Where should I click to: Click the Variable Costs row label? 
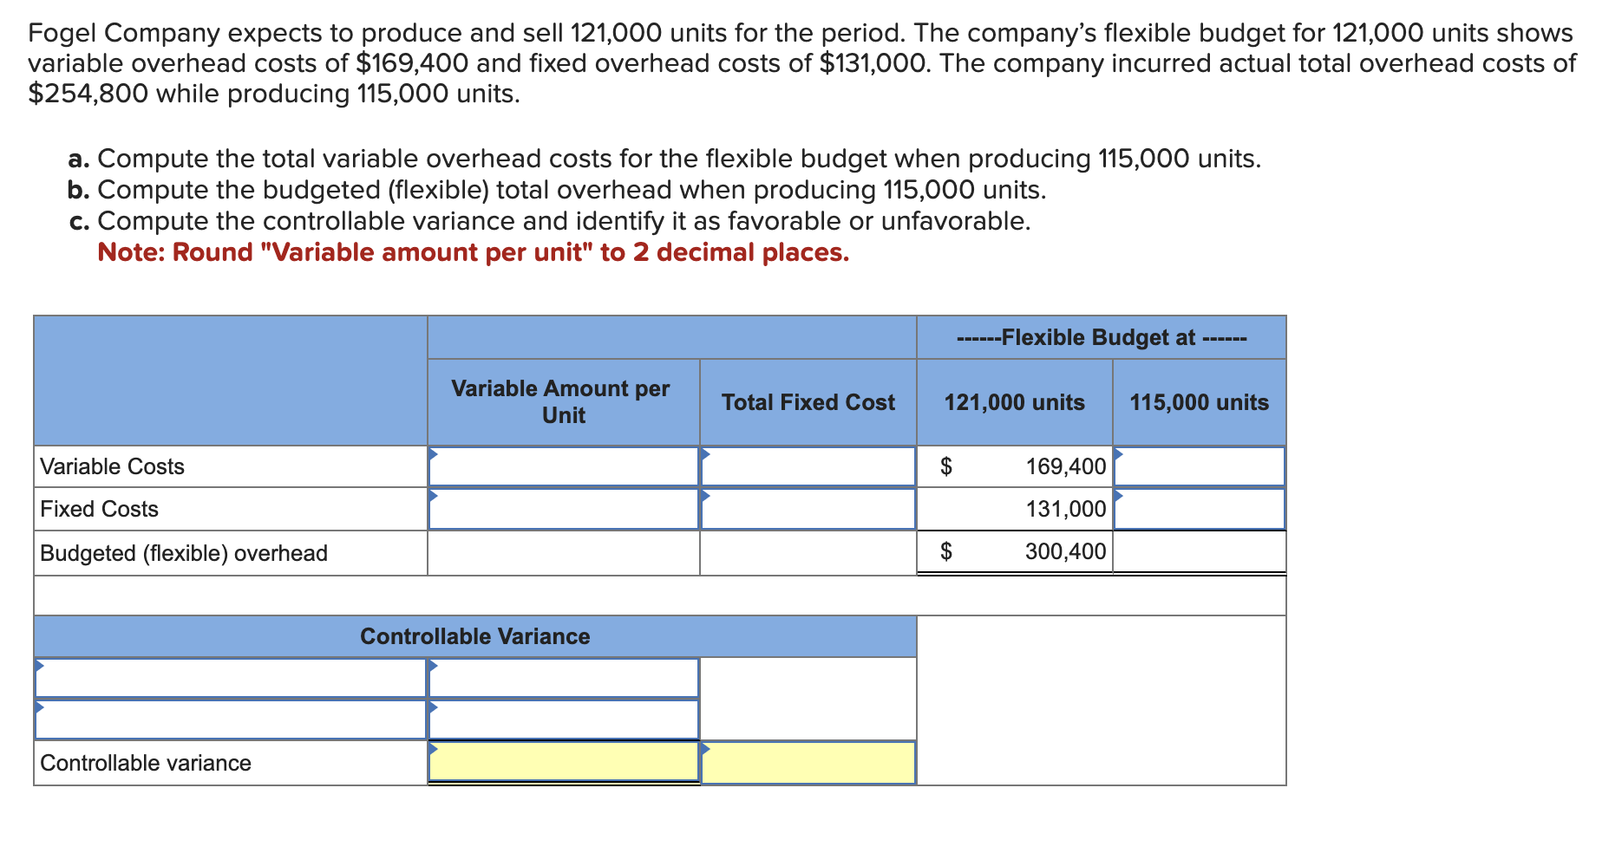113,466
